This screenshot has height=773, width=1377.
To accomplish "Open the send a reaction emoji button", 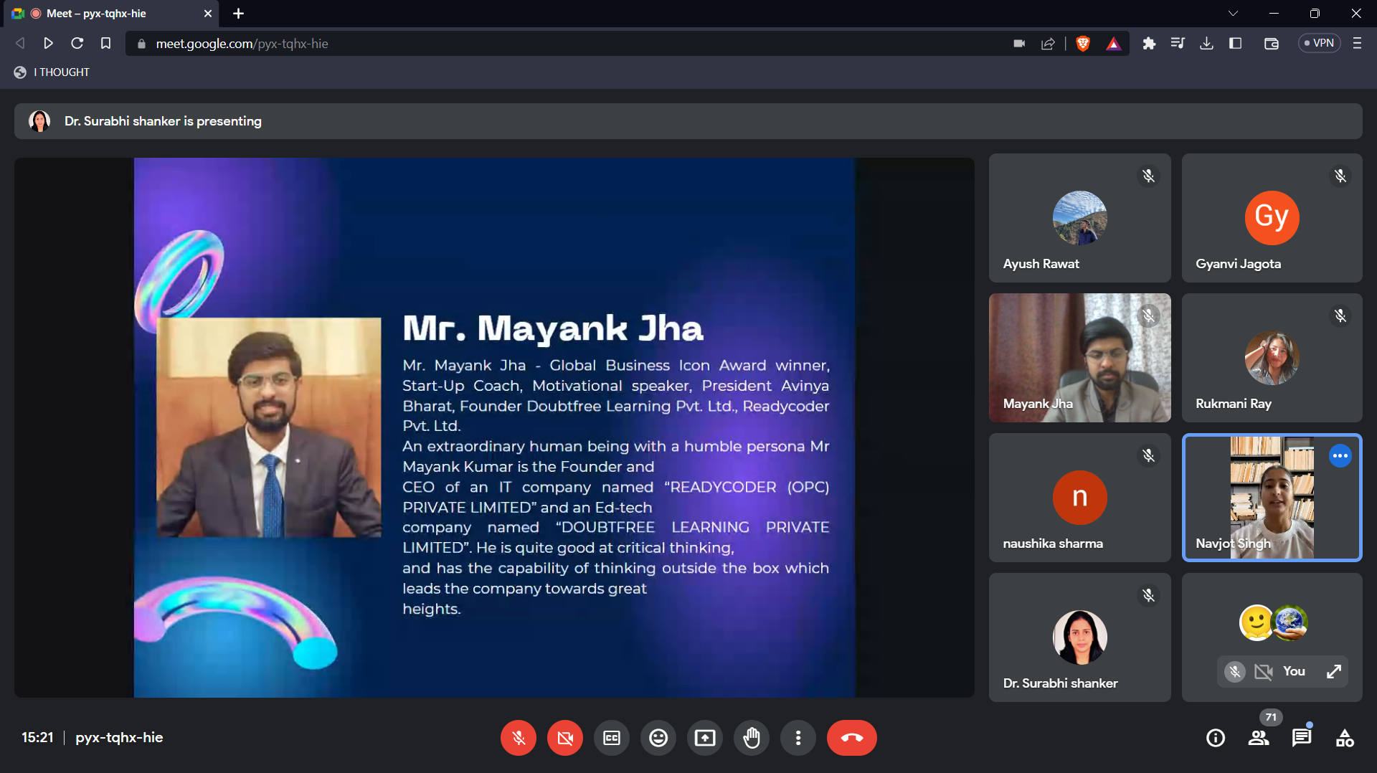I will pos(658,738).
